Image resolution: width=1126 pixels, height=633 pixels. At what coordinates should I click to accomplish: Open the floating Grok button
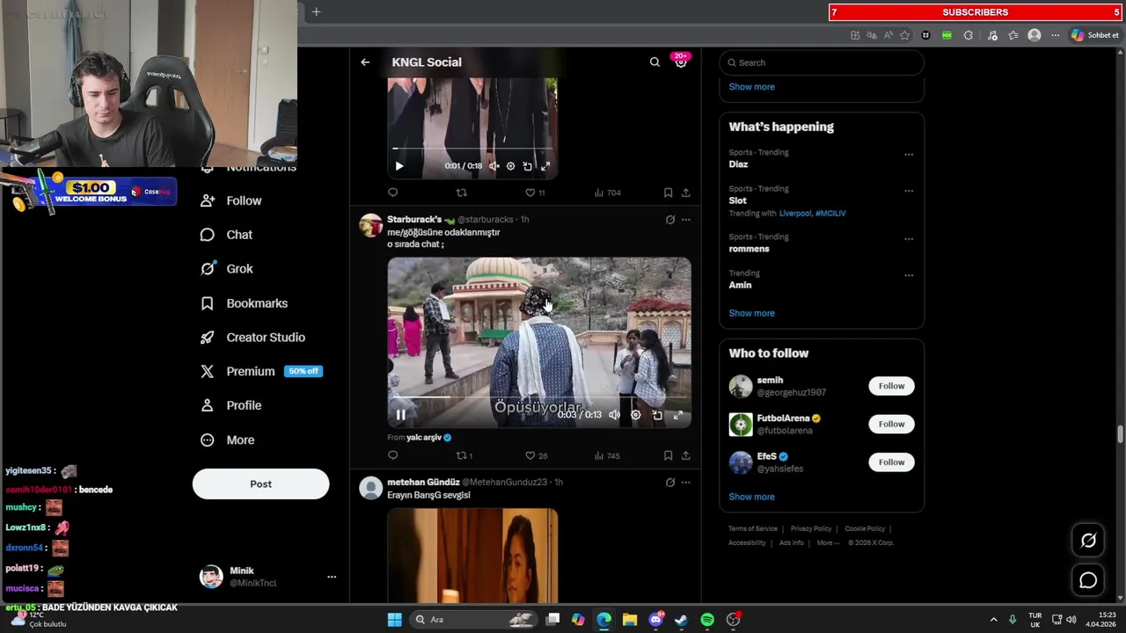coord(1088,541)
